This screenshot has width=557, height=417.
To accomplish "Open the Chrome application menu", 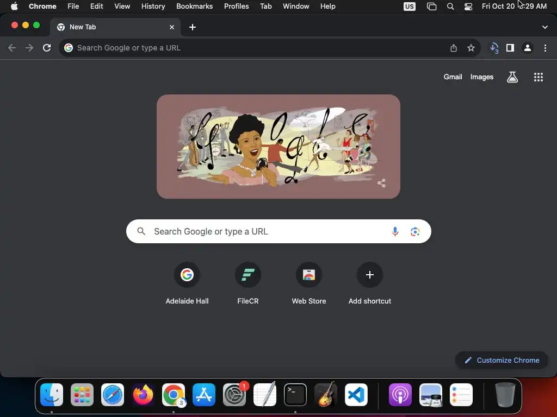I will click(42, 7).
